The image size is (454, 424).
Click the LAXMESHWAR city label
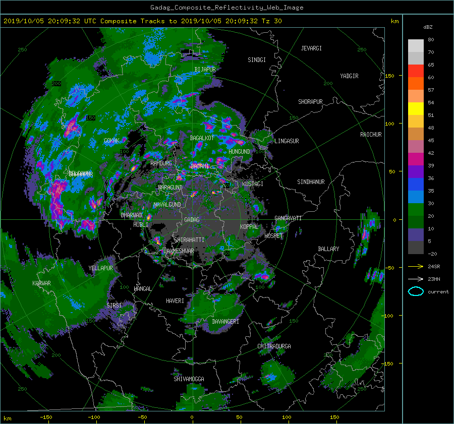point(179,251)
